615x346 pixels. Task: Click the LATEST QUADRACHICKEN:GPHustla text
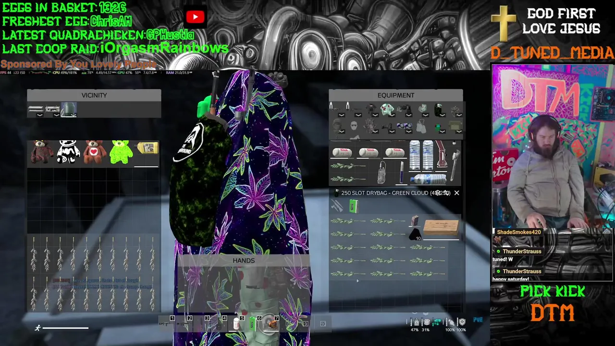pyautogui.click(x=98, y=35)
